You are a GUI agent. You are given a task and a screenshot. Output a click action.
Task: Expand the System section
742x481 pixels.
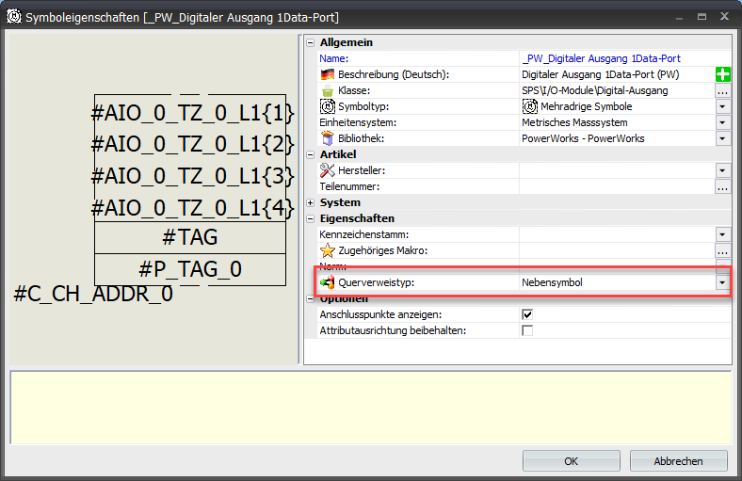click(312, 202)
